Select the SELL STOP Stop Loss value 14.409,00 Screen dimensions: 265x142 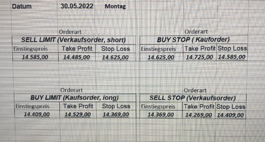click(x=230, y=115)
